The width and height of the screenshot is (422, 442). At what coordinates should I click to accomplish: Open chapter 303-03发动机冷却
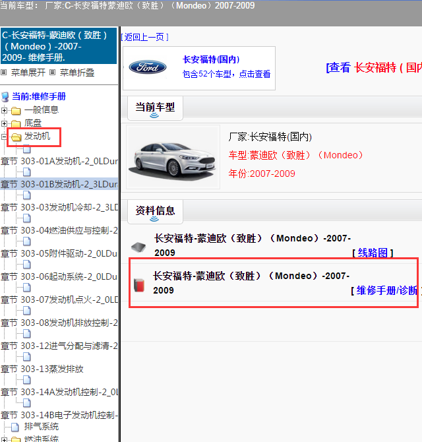[59, 207]
